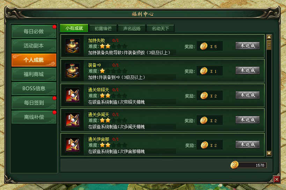Click the gold coin icon beside 1578 balance
The image size is (286, 190).
234,165
